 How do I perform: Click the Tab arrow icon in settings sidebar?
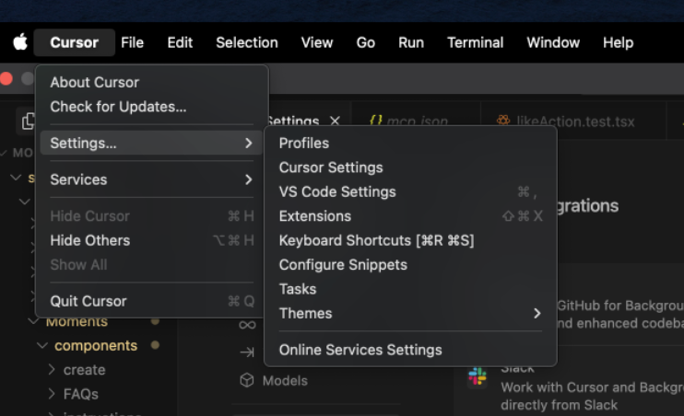click(x=246, y=352)
